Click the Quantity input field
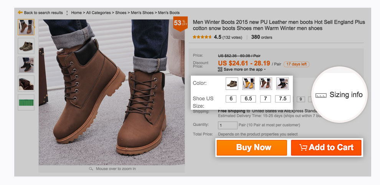The width and height of the screenshot is (380, 185). (228, 125)
